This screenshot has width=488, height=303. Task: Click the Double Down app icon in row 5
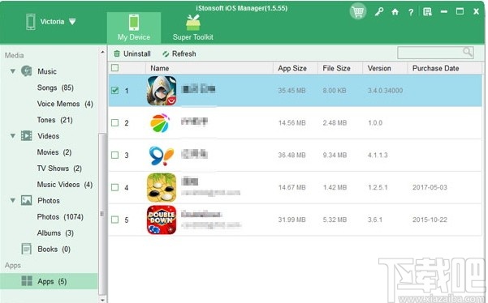(162, 220)
